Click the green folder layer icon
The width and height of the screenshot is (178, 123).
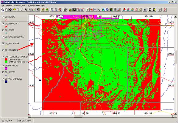point(34,10)
